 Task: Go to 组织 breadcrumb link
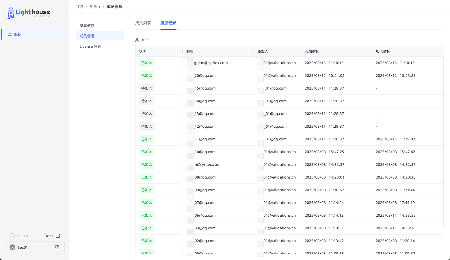coord(79,7)
